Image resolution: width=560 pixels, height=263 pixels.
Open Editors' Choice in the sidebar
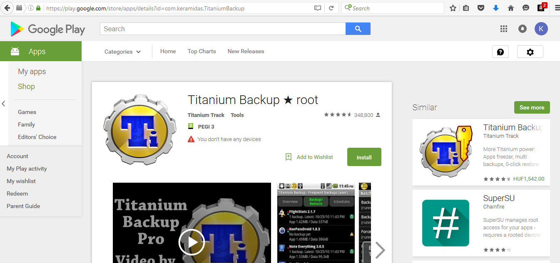37,137
